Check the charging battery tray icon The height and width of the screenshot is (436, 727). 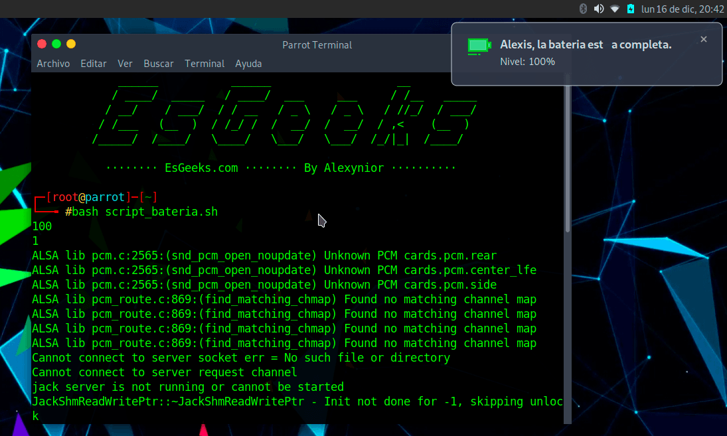(632, 9)
